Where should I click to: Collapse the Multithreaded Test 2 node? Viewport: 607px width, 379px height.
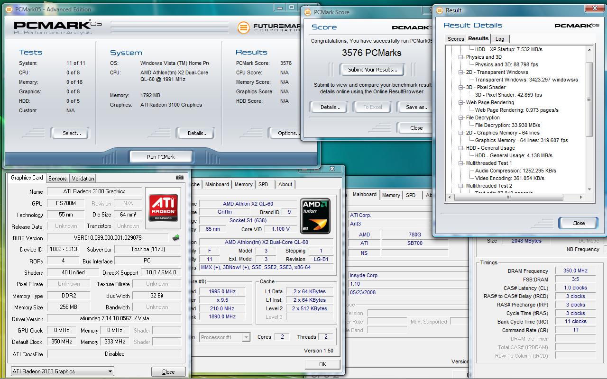[461, 186]
